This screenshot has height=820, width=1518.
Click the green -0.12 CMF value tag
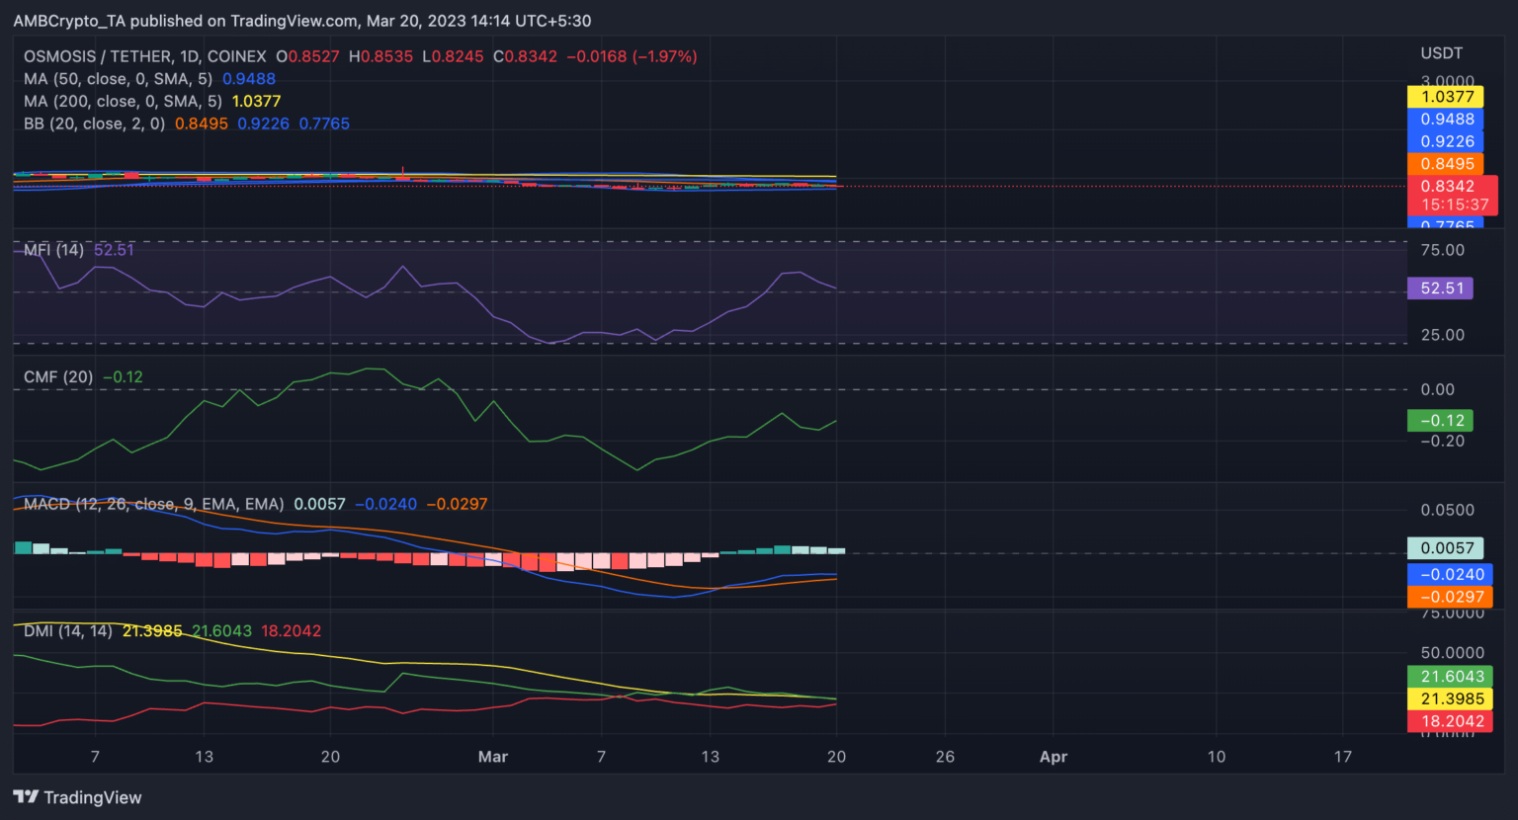(1441, 421)
